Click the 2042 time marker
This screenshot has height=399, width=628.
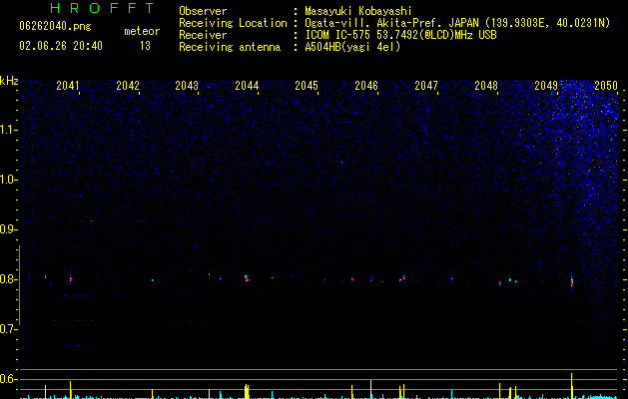point(128,85)
